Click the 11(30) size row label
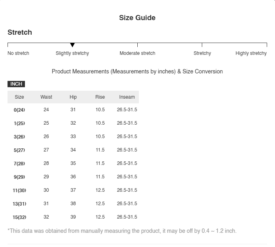This screenshot has width=275, height=247. coord(19,190)
